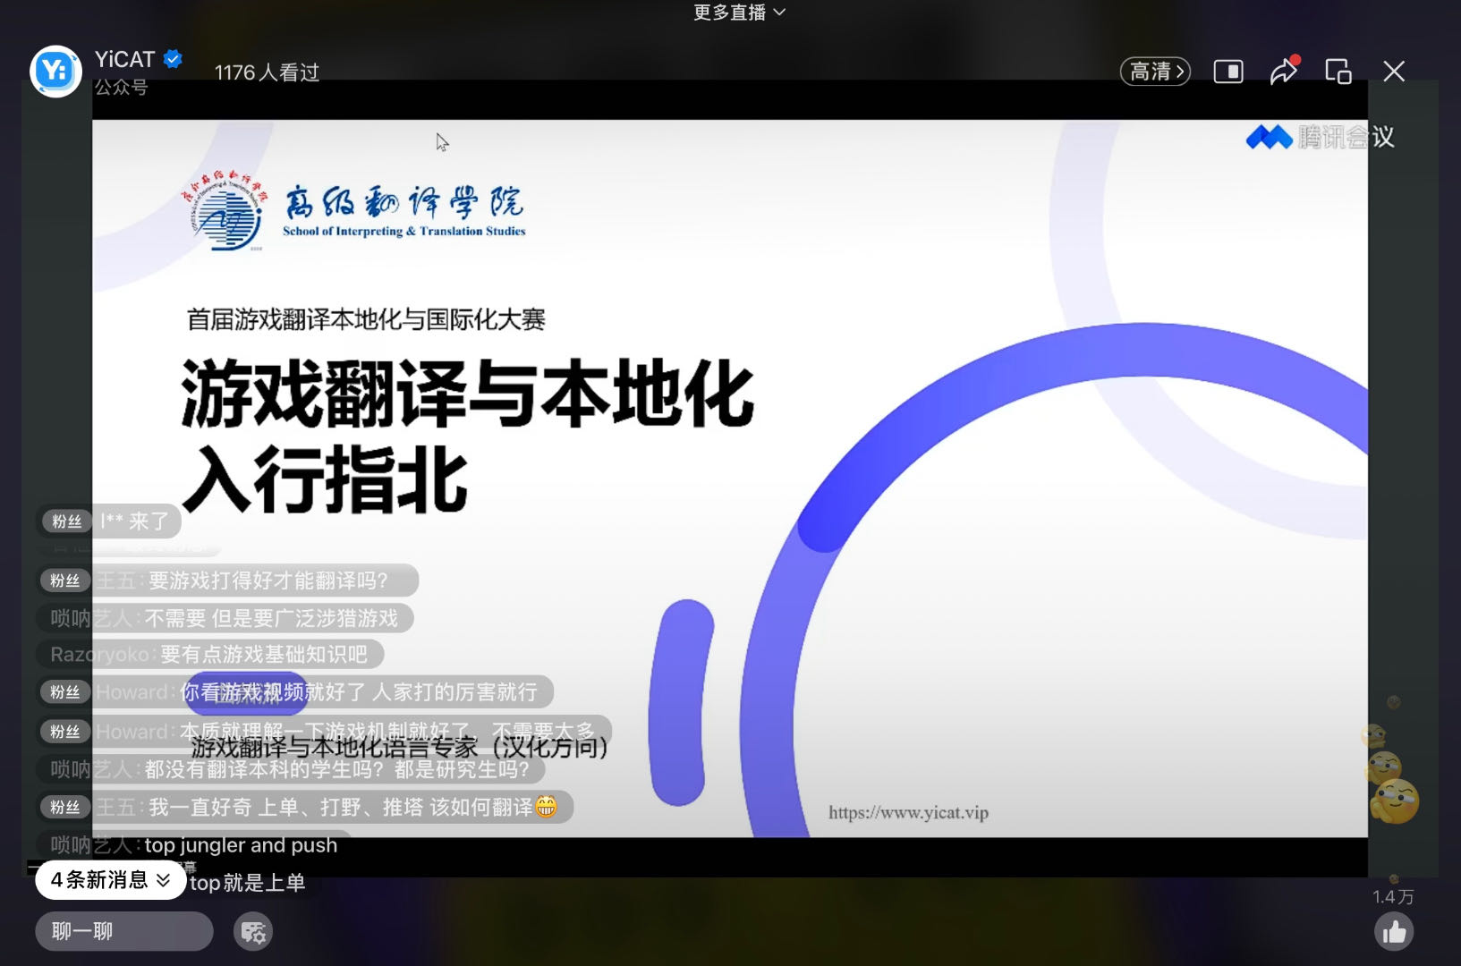Click the floating emoji above the like button
1461x966 pixels.
pyautogui.click(x=1394, y=800)
